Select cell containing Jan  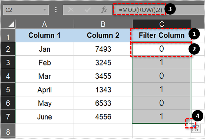44,49
